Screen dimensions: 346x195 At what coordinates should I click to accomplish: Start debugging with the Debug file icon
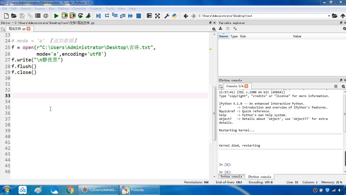tap(98, 16)
